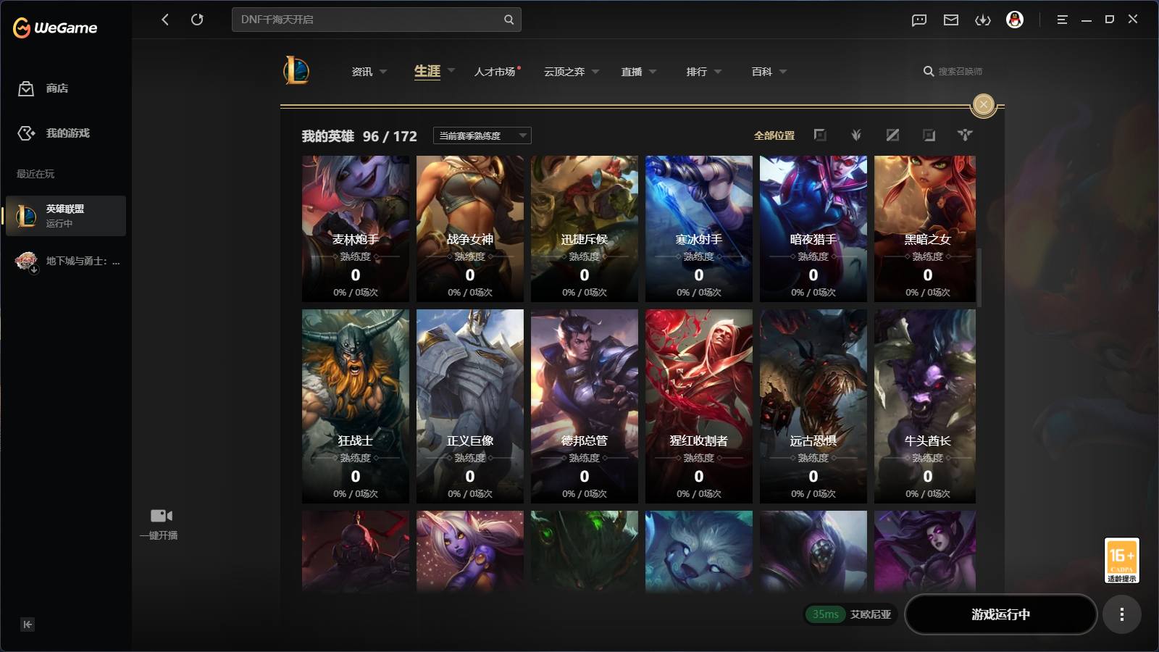Filter heroes by jungle position
This screenshot has height=652, width=1159.
coord(856,135)
